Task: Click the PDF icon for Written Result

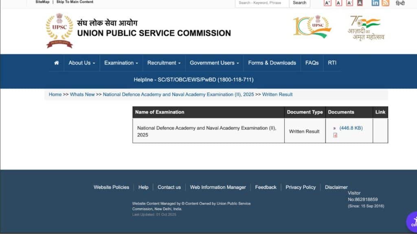Action: (x=335, y=135)
